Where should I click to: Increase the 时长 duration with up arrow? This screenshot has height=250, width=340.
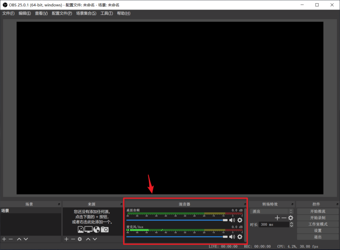point(292,223)
